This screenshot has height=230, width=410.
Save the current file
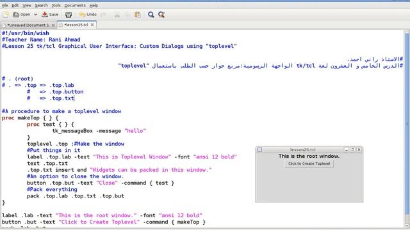tap(50, 15)
